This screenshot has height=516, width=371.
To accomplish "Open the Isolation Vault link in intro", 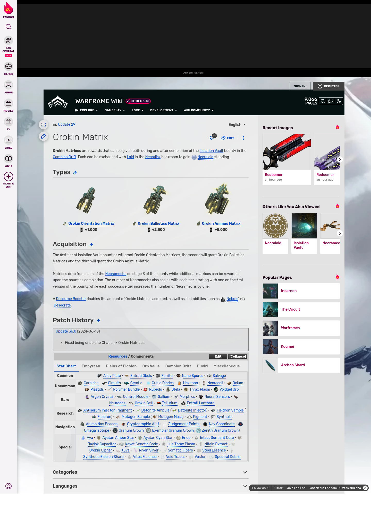I will click(x=211, y=151).
